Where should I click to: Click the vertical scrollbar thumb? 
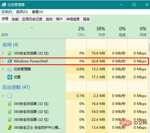(149, 47)
